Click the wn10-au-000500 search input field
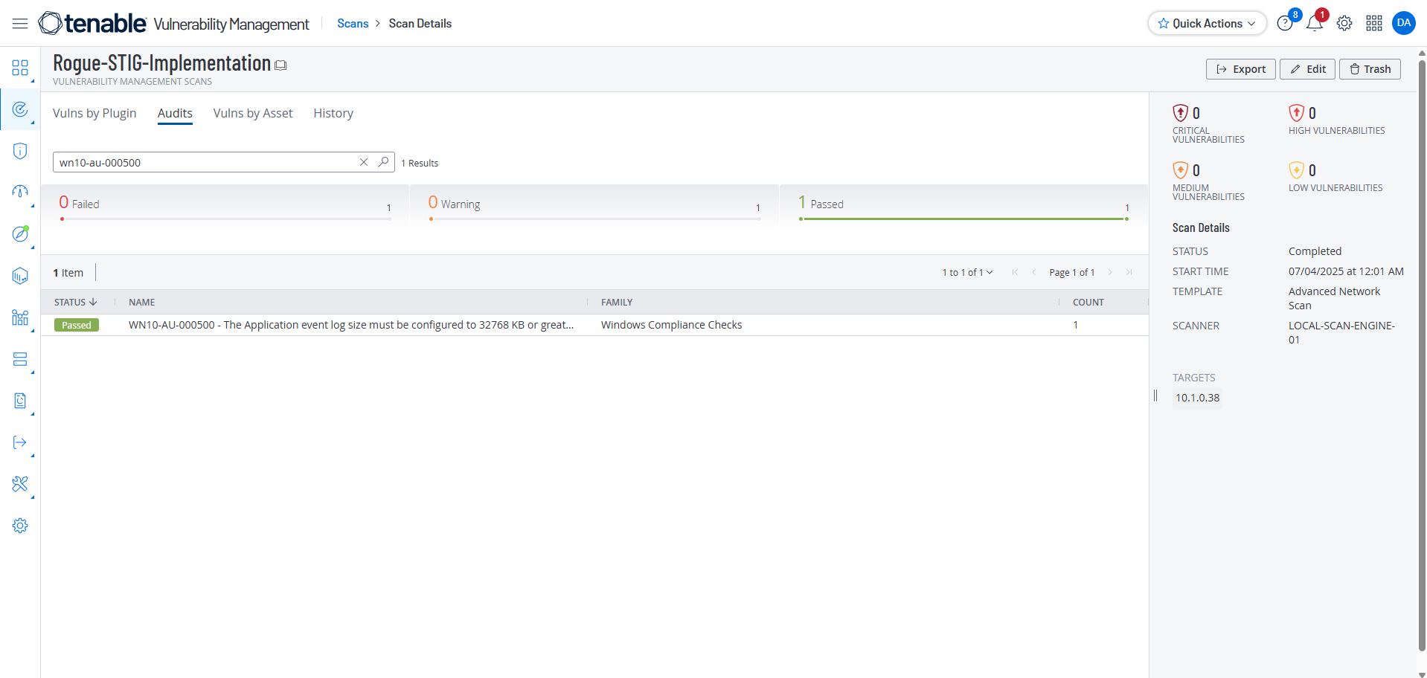This screenshot has width=1427, height=678. (x=205, y=162)
